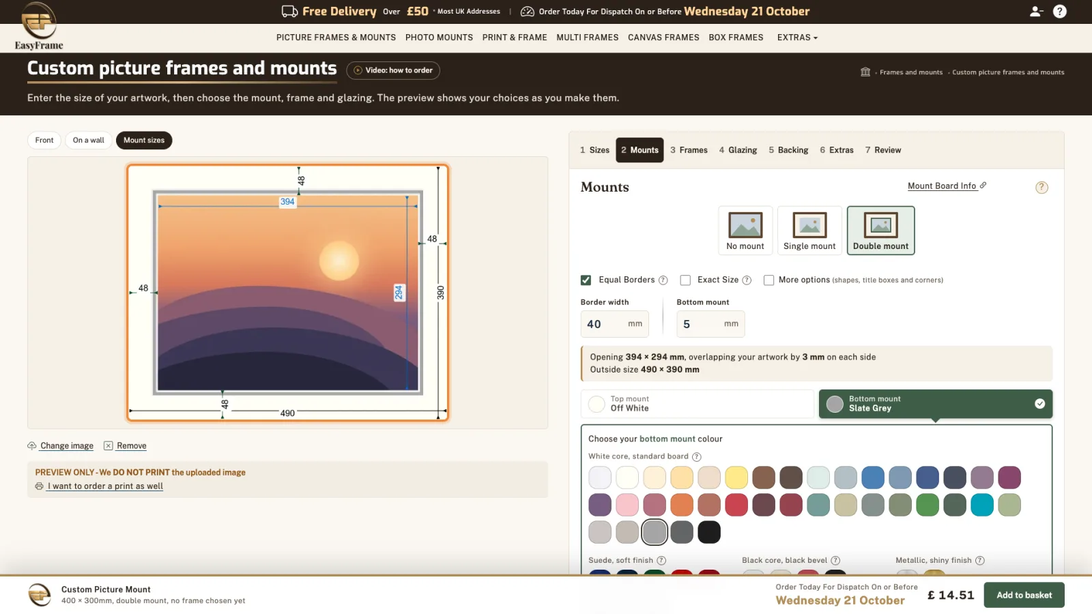Click the Border width input field
Screen dimensions: 1092x614
[x=614, y=324]
